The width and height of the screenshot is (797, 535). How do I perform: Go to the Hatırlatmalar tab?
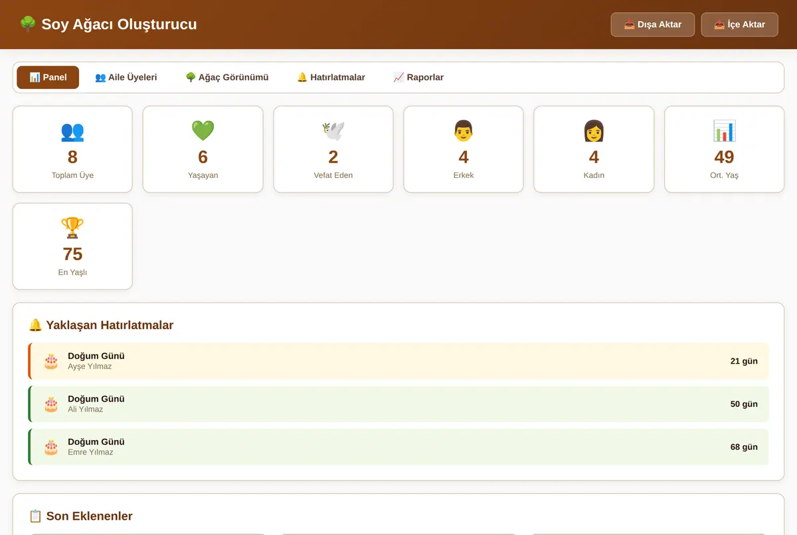[331, 78]
